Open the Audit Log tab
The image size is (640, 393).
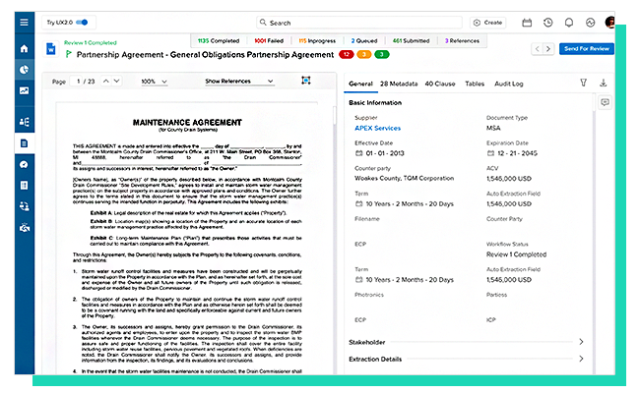[511, 84]
